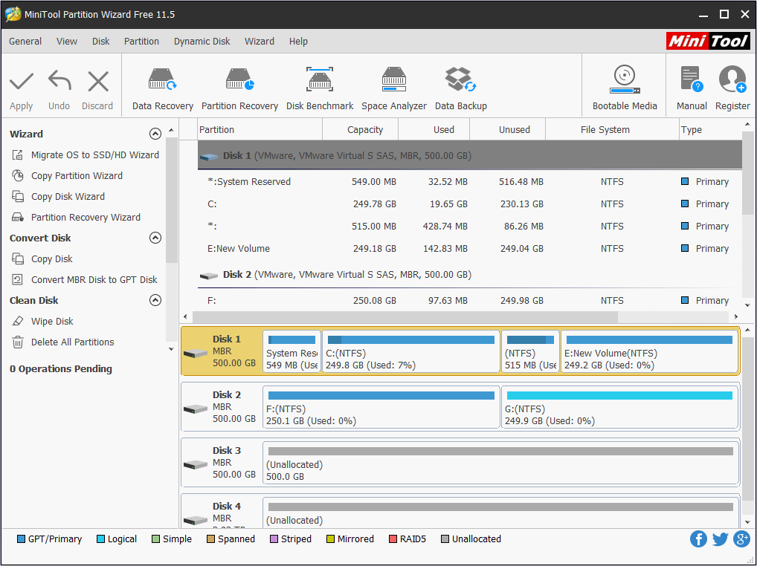Open the Facebook share icon
Image resolution: width=757 pixels, height=566 pixels.
(698, 539)
